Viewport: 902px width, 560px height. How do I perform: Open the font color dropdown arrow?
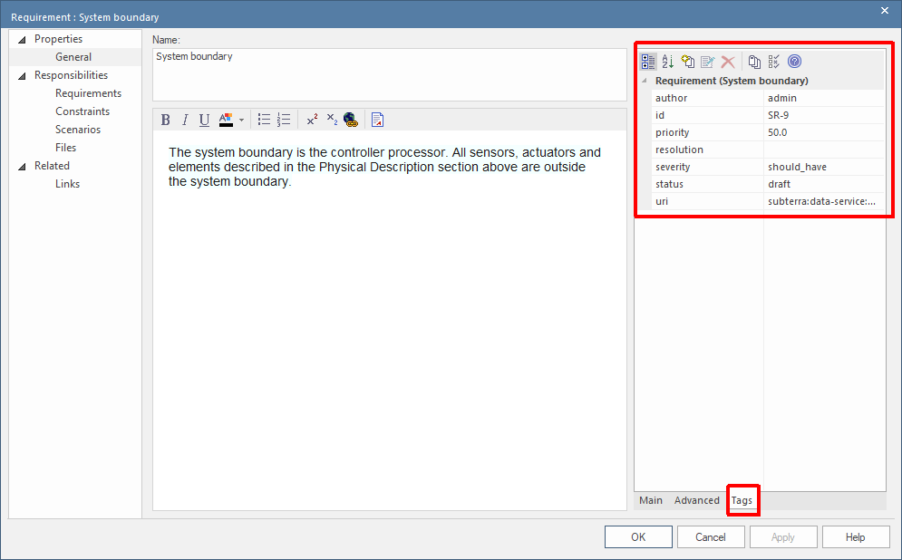[241, 120]
